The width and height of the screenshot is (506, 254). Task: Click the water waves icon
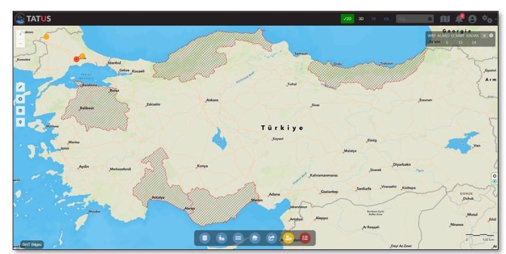pyautogui.click(x=238, y=237)
